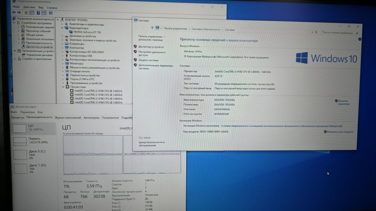Select Память in Task Manager performance list
Image resolution: width=376 pixels, height=211 pixels.
click(34, 141)
